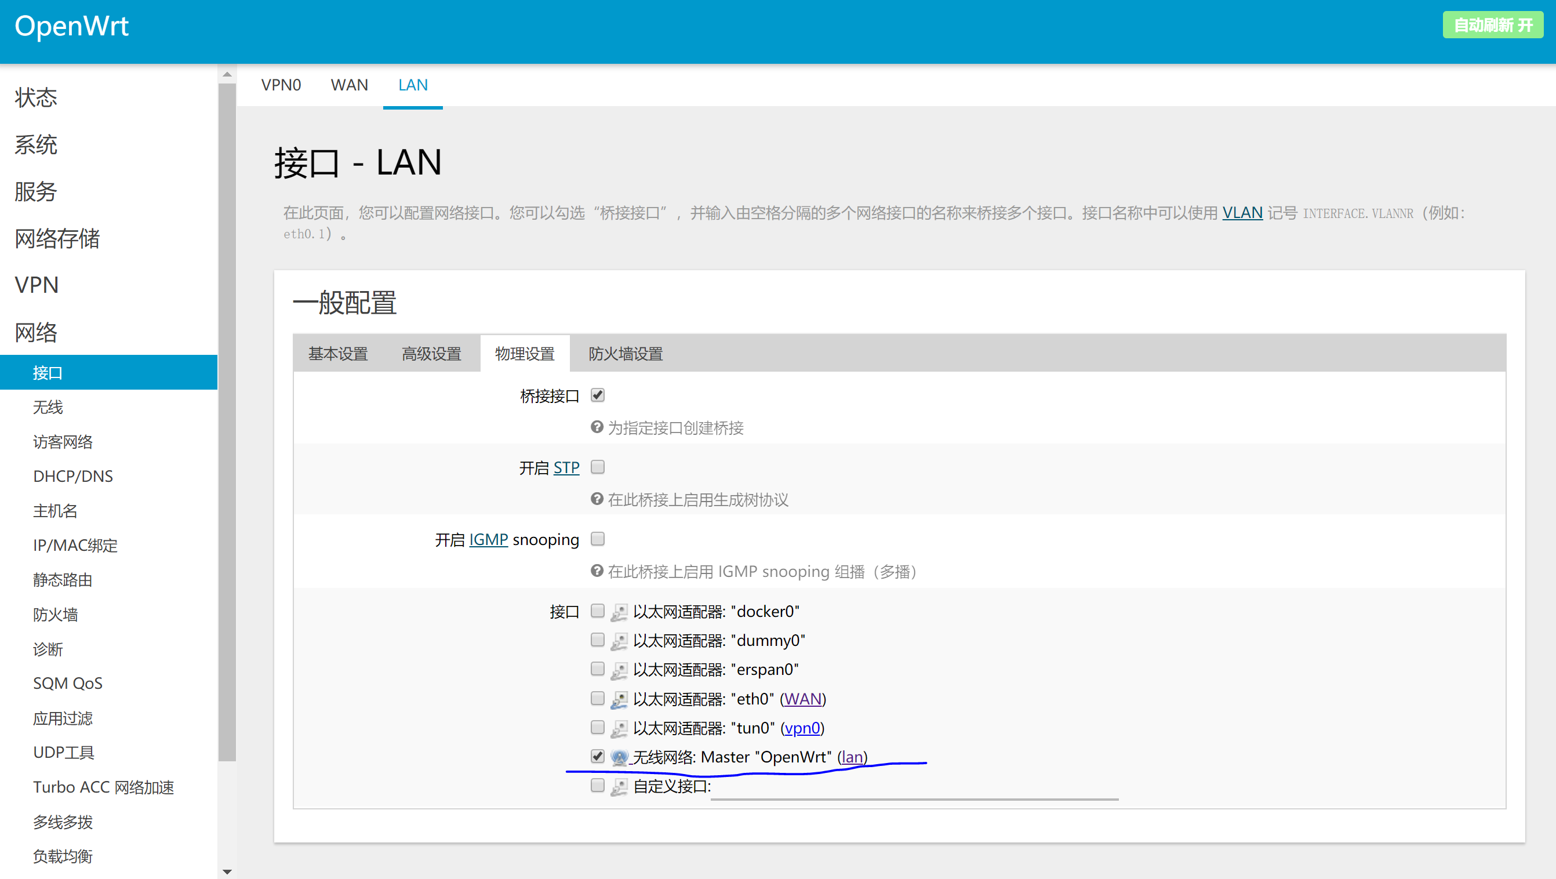This screenshot has height=879, width=1556.
Task: Enable the 开启 STP checkbox
Action: tap(597, 466)
